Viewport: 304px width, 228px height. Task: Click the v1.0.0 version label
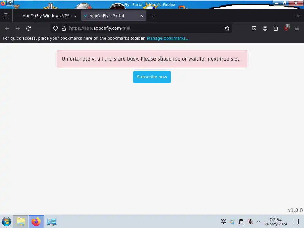(x=295, y=210)
